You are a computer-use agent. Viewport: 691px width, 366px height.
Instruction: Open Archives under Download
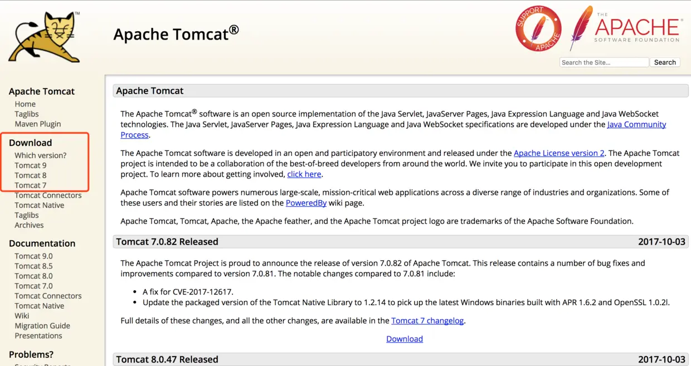(29, 225)
